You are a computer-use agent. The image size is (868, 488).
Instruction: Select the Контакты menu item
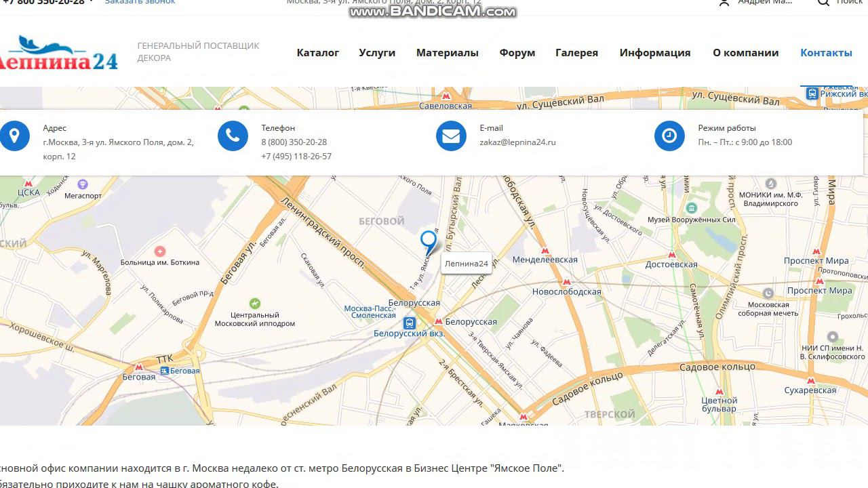pos(826,53)
